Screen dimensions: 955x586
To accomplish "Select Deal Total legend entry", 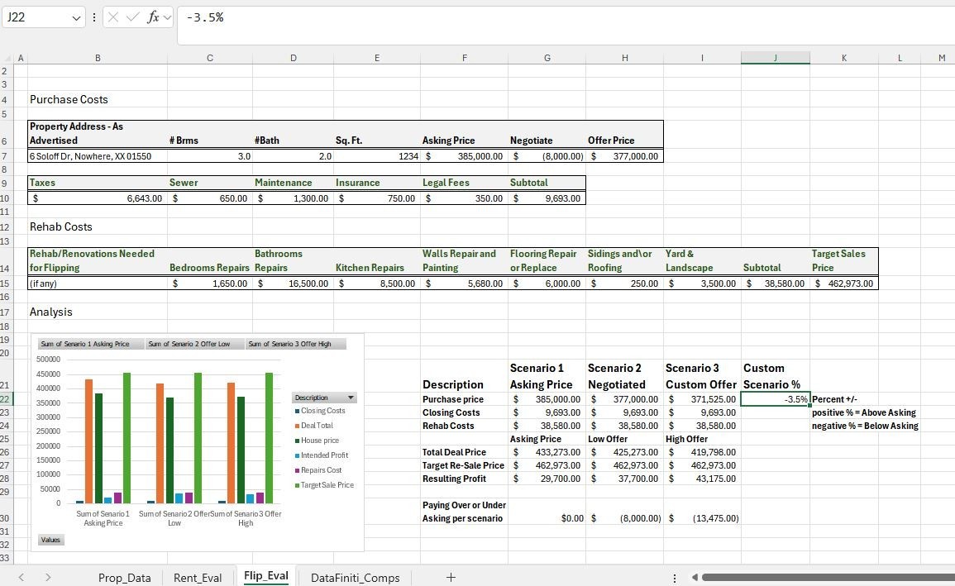I will [x=313, y=426].
